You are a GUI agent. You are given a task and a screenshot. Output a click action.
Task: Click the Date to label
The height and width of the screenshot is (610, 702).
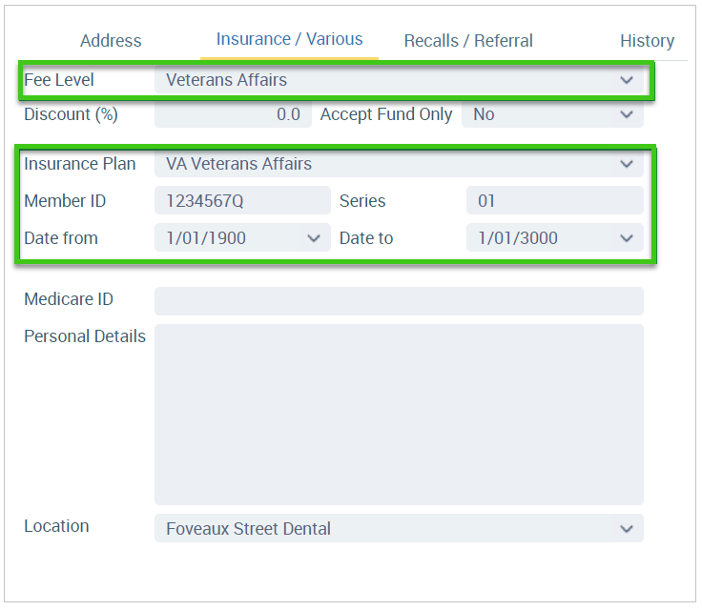pos(366,238)
